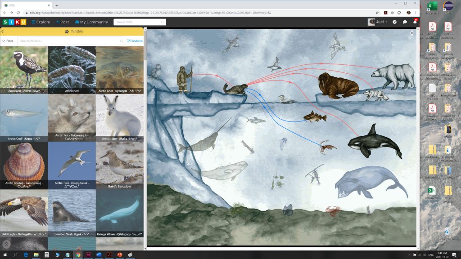Select the SIKU browser tab
Image resolution: width=461 pixels, height=259 pixels.
(x=27, y=5)
